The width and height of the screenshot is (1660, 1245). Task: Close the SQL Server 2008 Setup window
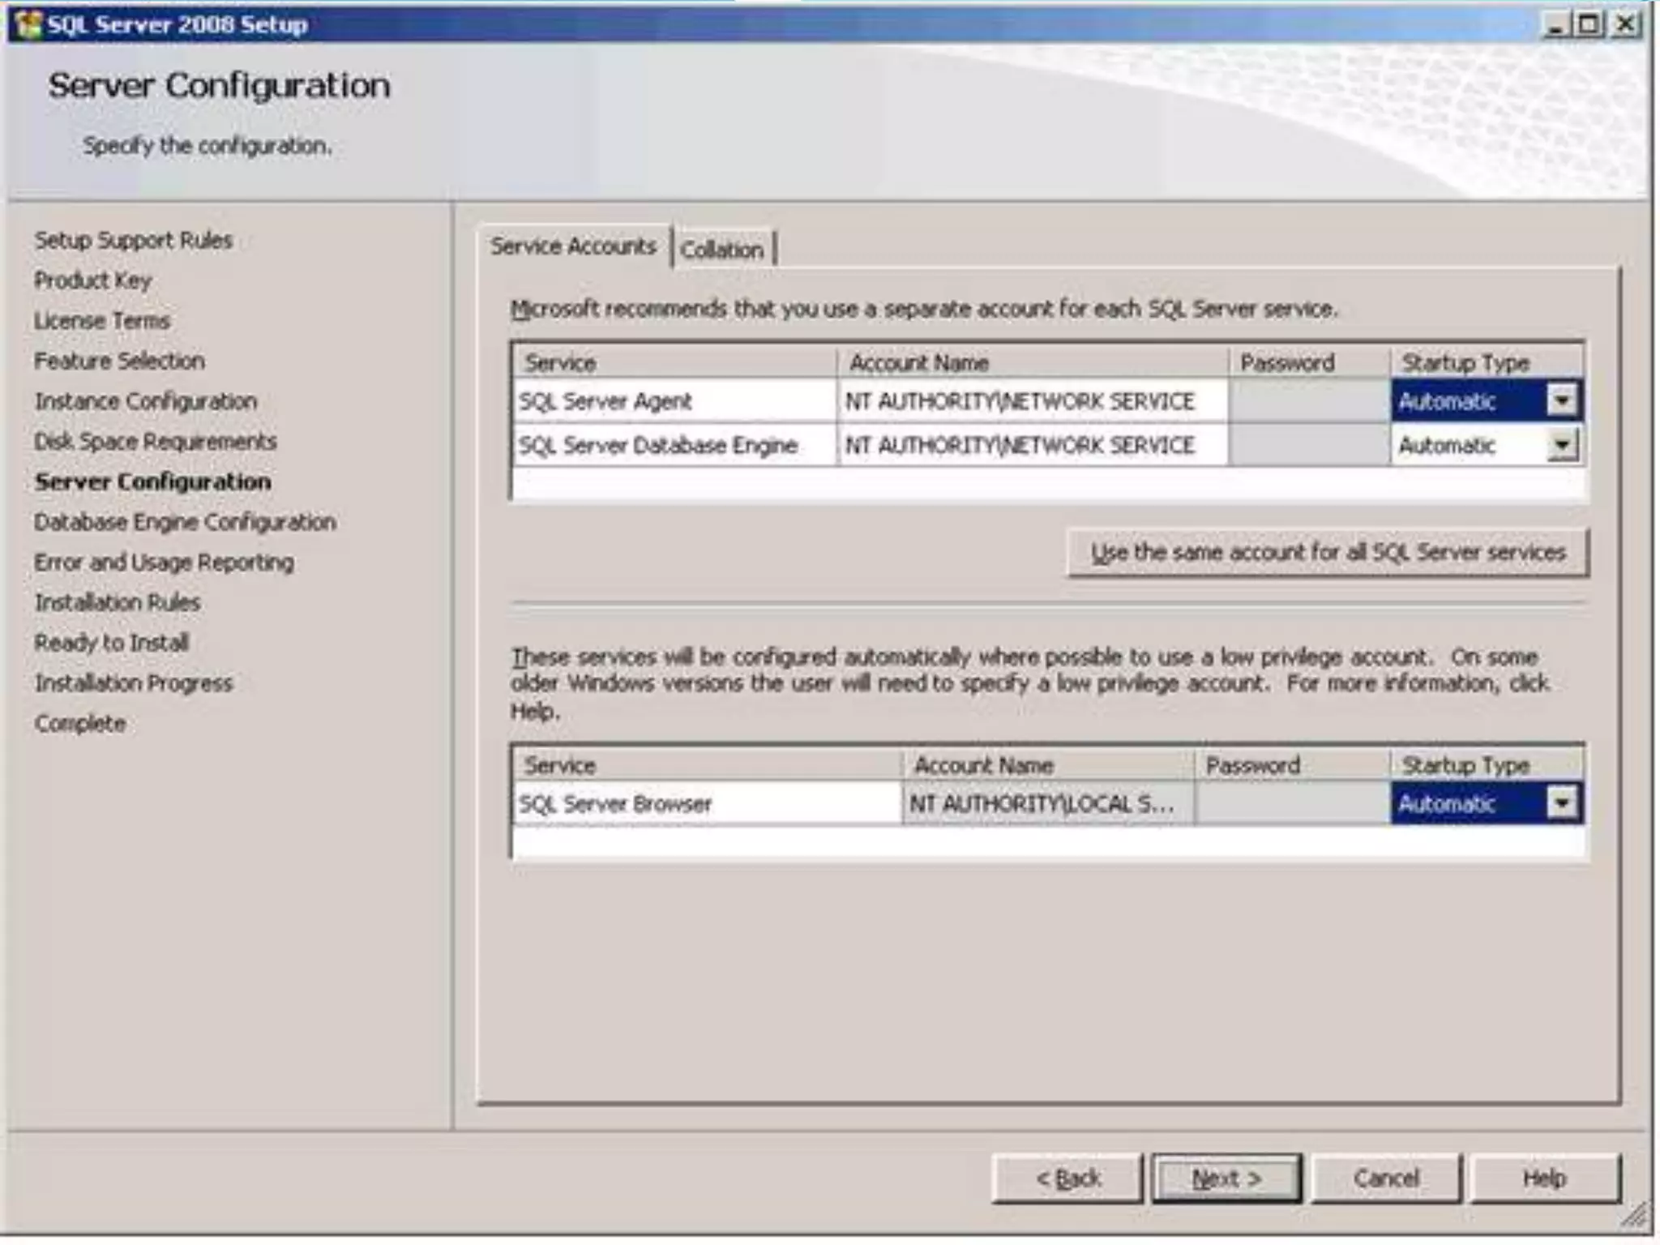(1625, 25)
